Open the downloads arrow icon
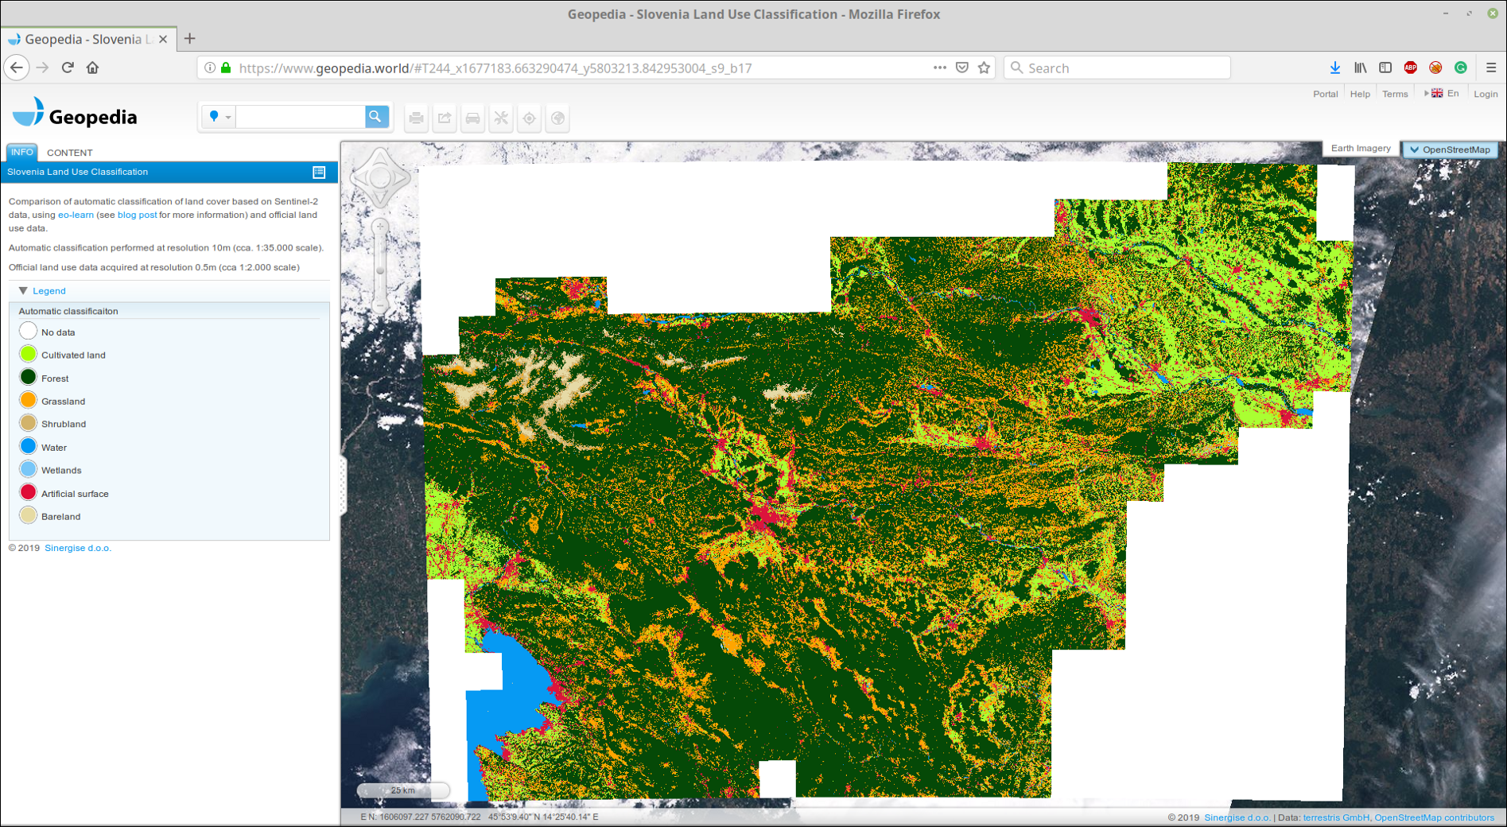 (x=1335, y=68)
